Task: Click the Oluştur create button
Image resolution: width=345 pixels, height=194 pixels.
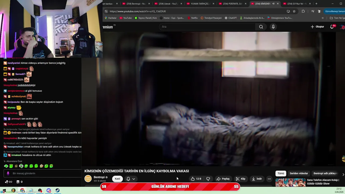Action: point(317,27)
